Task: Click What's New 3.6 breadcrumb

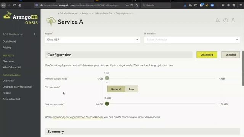Action: coord(103,13)
